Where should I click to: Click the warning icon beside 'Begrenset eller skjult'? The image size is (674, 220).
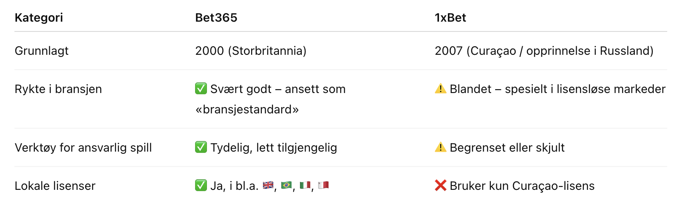[x=441, y=147]
